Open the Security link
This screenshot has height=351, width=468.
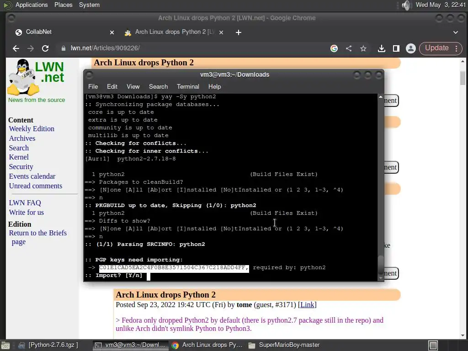coord(21,166)
